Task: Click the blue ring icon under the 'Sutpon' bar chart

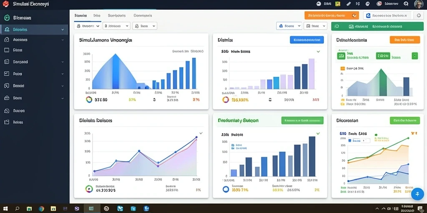Action: click(226, 189)
